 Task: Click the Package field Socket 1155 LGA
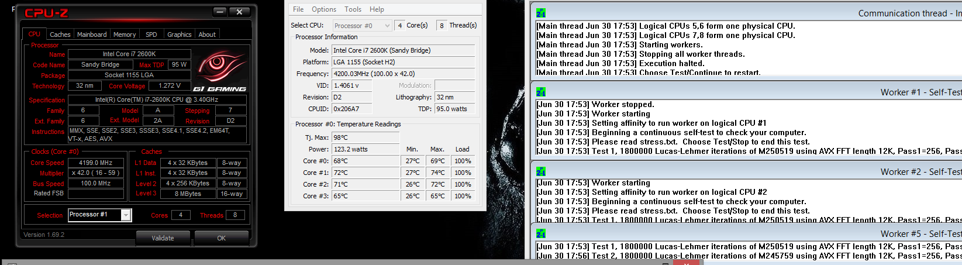[x=129, y=75]
